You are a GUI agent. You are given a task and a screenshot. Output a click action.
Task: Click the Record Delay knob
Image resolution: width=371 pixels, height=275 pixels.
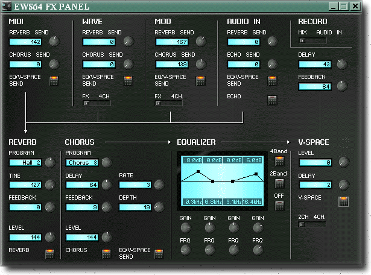coord(342,64)
